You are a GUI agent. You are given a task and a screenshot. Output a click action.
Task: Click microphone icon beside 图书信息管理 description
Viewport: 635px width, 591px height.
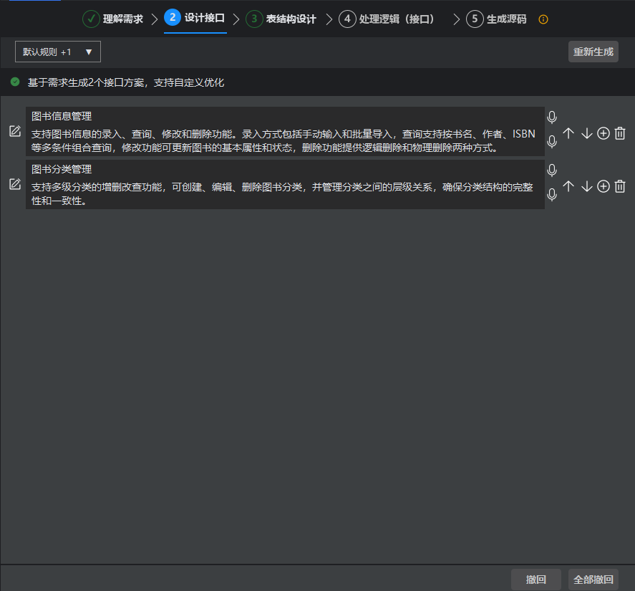552,142
